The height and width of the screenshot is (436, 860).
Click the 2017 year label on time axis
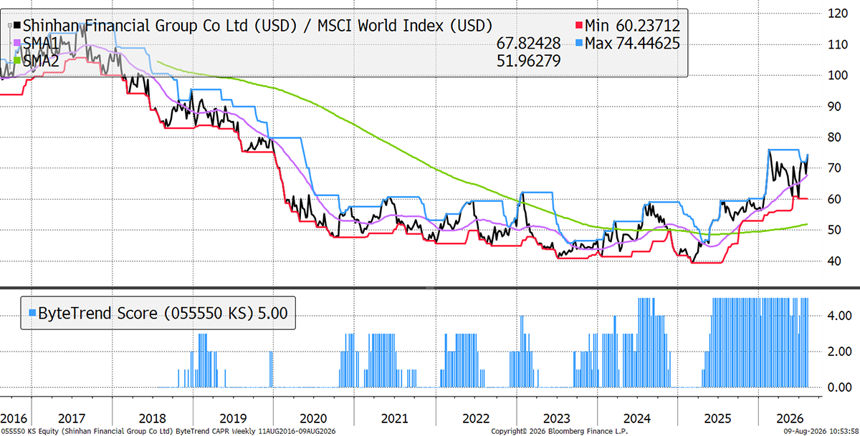point(70,417)
